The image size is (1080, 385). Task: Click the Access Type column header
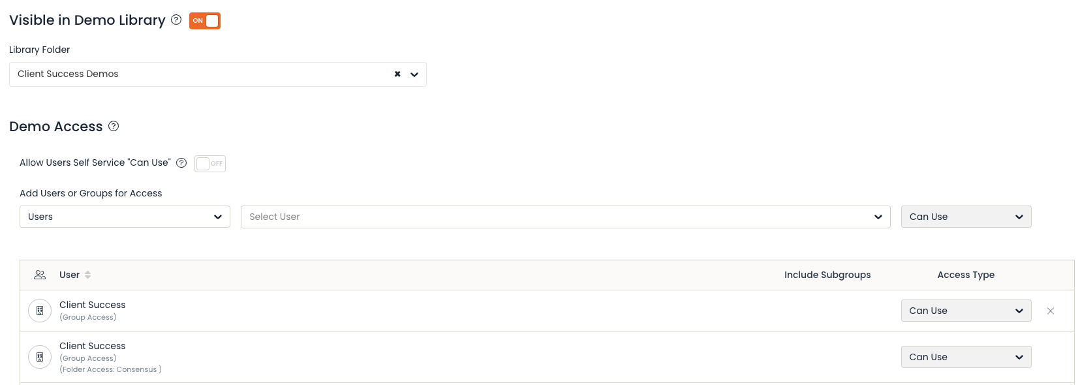[x=966, y=275]
